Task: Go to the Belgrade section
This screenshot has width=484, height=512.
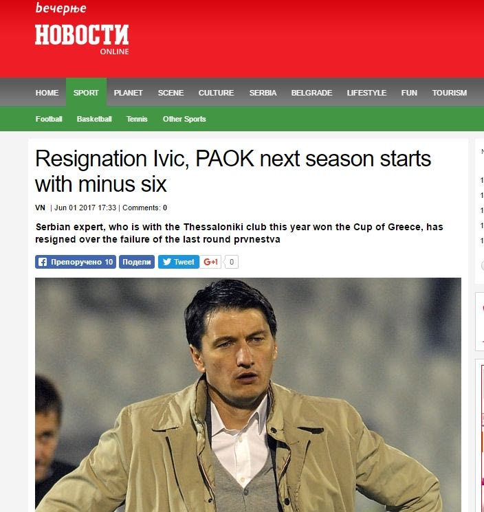Action: pos(311,93)
